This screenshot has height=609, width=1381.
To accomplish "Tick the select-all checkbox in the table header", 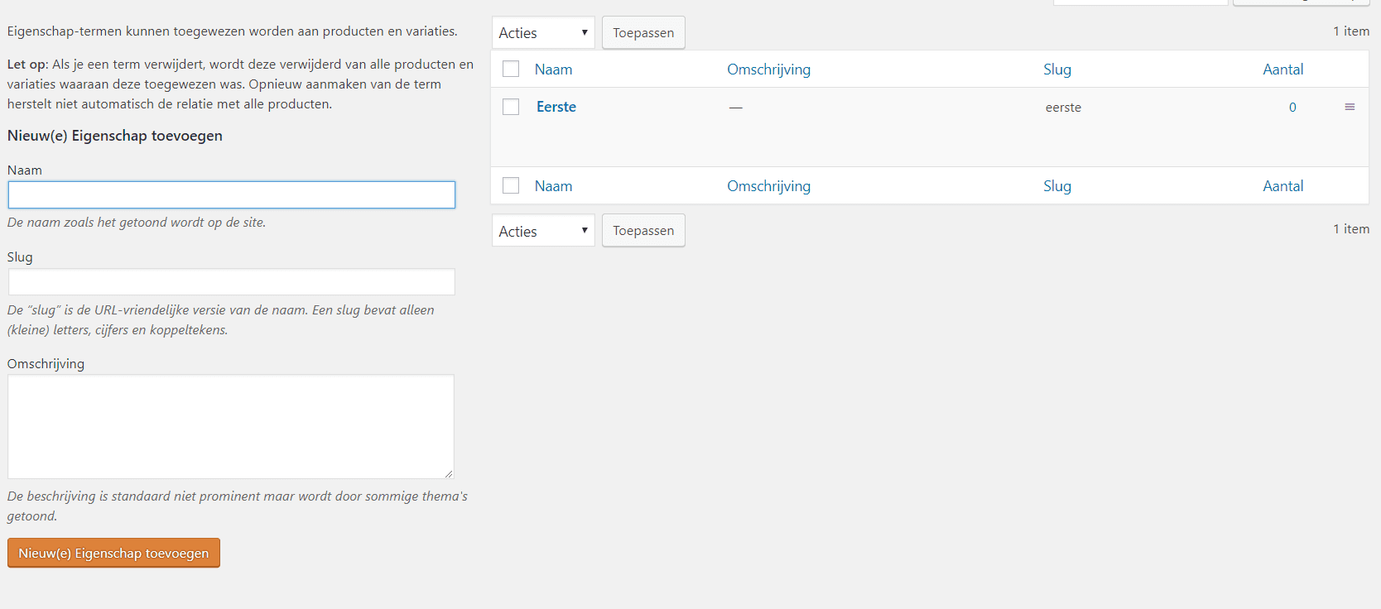I will [511, 70].
